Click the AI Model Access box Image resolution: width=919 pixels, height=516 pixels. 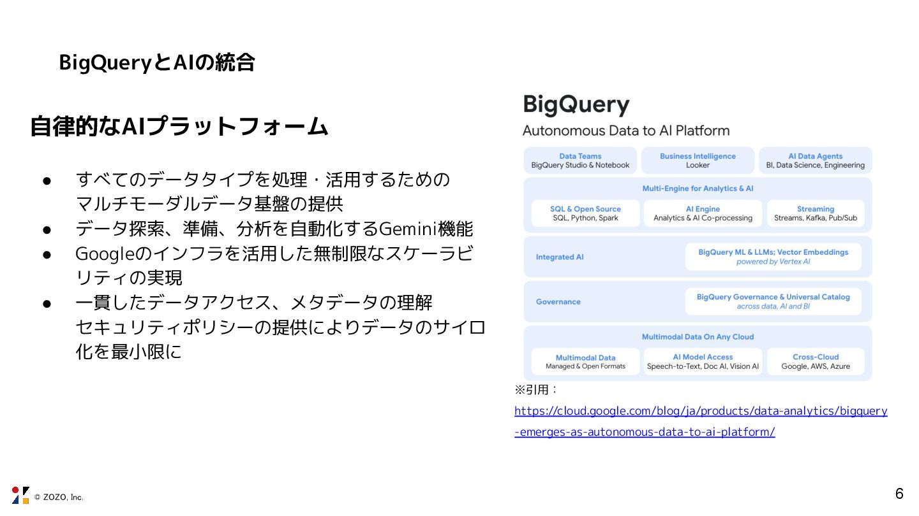pos(703,361)
